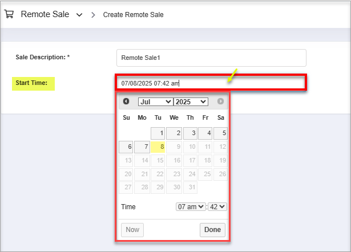
Task: Click the Now button
Action: 132,230
